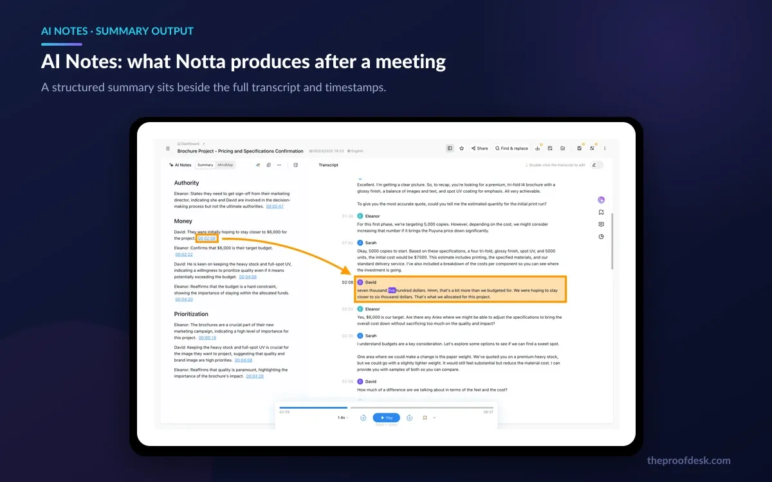Click the highlighted word "five" in transcript
The height and width of the screenshot is (482, 772).
391,290
